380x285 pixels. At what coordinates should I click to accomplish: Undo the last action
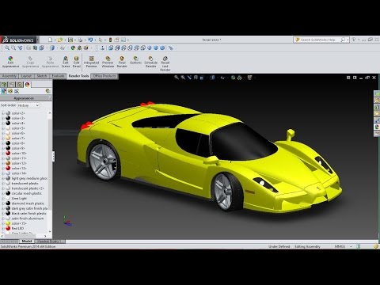coord(90,40)
